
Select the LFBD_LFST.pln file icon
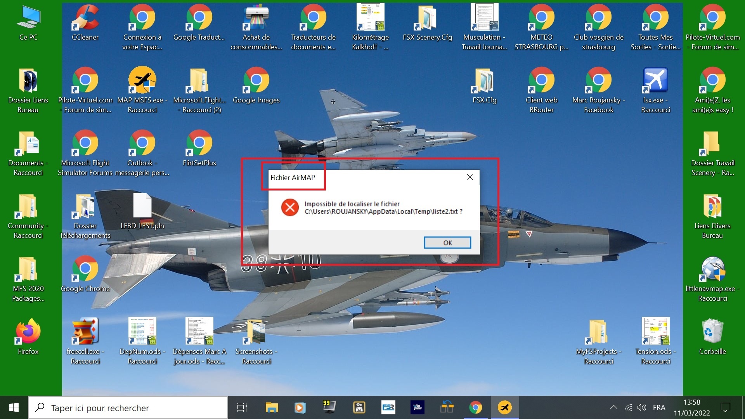[142, 206]
